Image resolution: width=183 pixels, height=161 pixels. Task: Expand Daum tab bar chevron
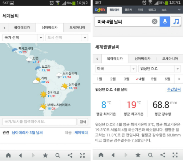tap(179, 10)
